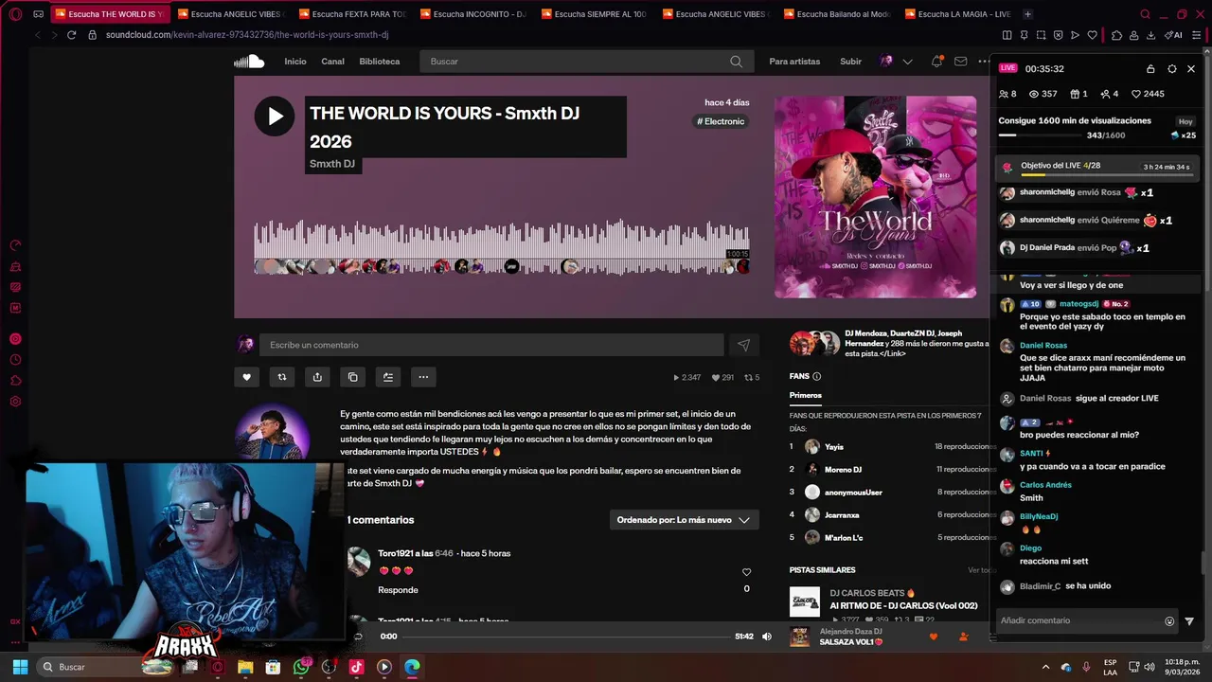Reload the browser page
The image size is (1212, 682).
(x=71, y=35)
